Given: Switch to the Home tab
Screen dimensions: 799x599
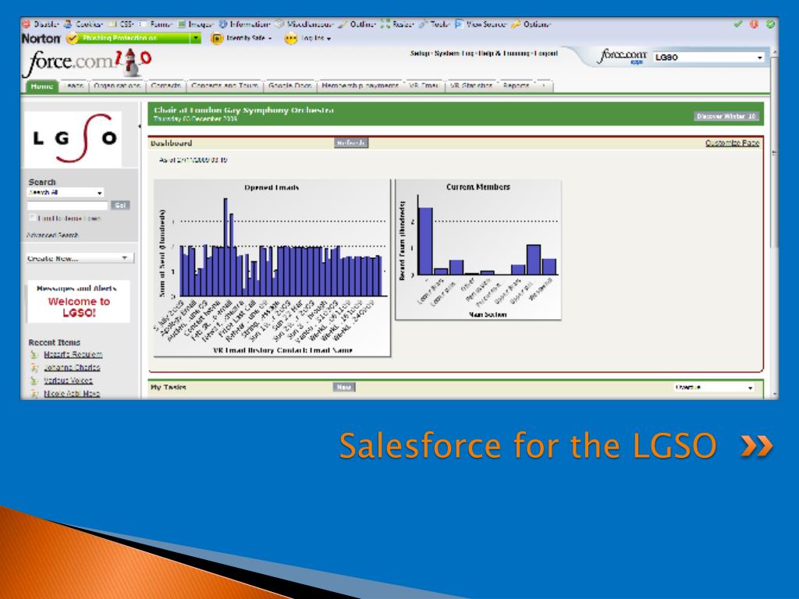Looking at the screenshot, I should pos(42,86).
